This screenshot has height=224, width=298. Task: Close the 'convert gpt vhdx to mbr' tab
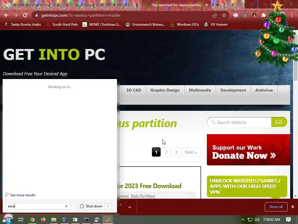click(x=67, y=5)
